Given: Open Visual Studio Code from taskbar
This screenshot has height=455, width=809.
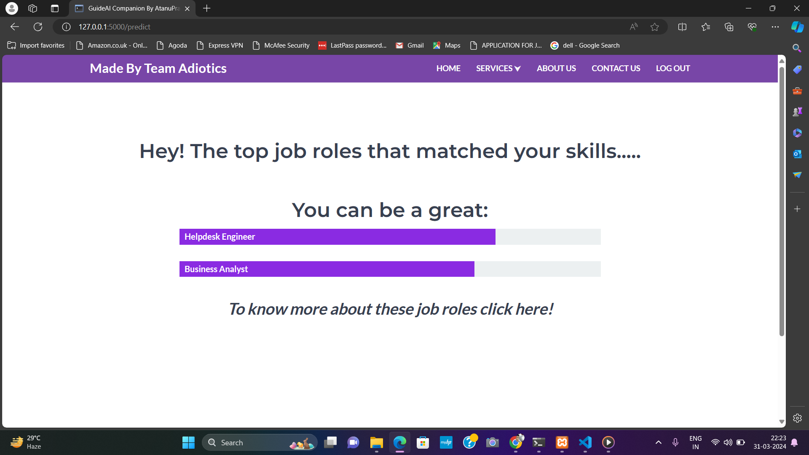Looking at the screenshot, I should (585, 442).
